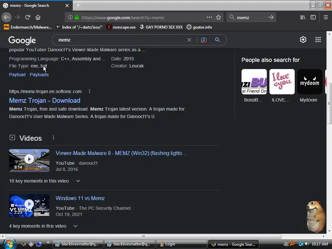Screen dimensions: 332x249
Task: Play the 2:23 Windows vs MEMZ thumbnail
Action: click(x=29, y=205)
